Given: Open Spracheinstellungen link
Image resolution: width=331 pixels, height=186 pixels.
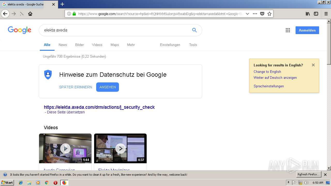Looking at the screenshot, I should click(269, 86).
